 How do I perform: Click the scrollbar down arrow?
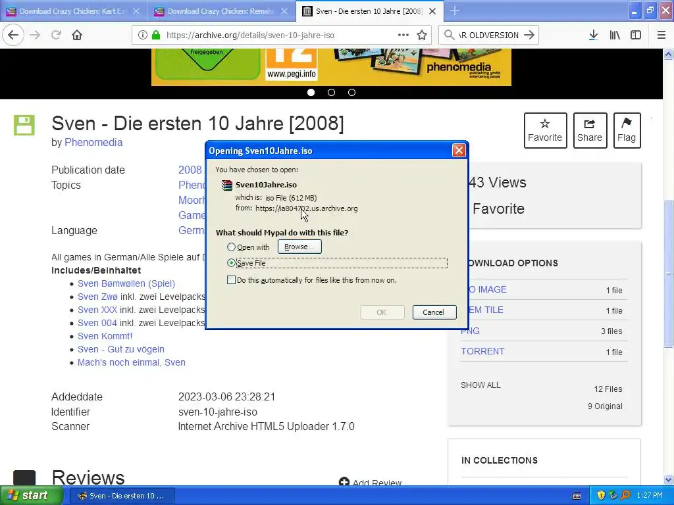tap(668, 479)
